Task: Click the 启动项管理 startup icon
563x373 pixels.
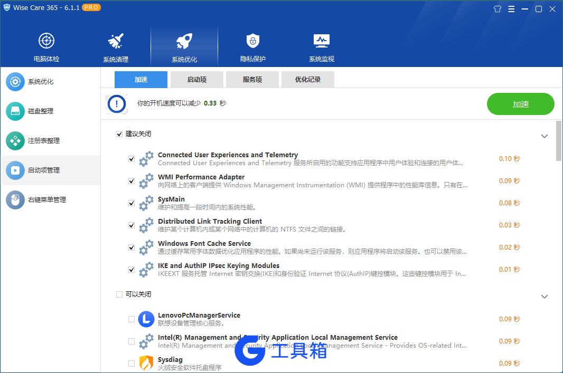Action: click(x=15, y=170)
